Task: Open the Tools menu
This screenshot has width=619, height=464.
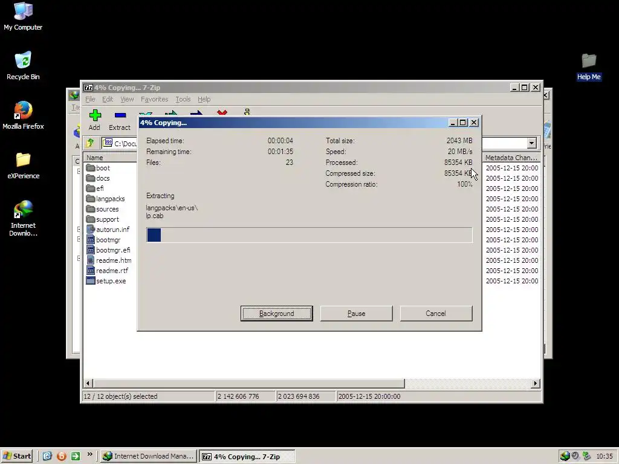Action: pyautogui.click(x=183, y=99)
